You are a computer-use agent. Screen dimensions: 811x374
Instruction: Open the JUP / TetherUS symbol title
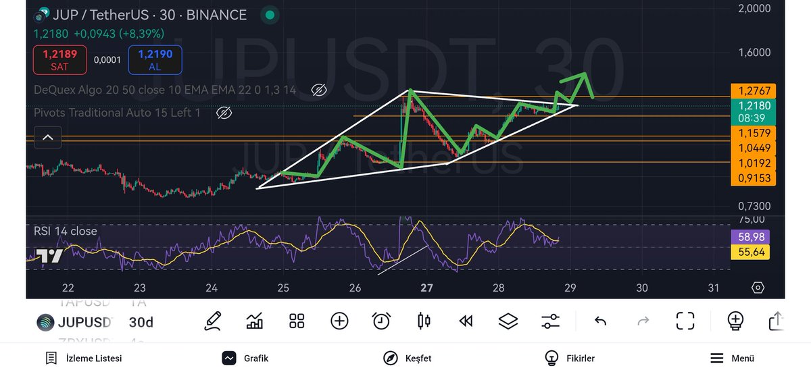(x=150, y=14)
